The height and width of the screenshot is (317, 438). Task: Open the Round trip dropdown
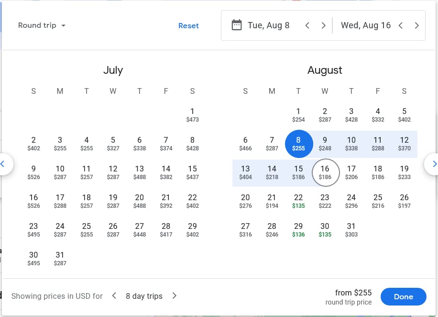tap(42, 25)
